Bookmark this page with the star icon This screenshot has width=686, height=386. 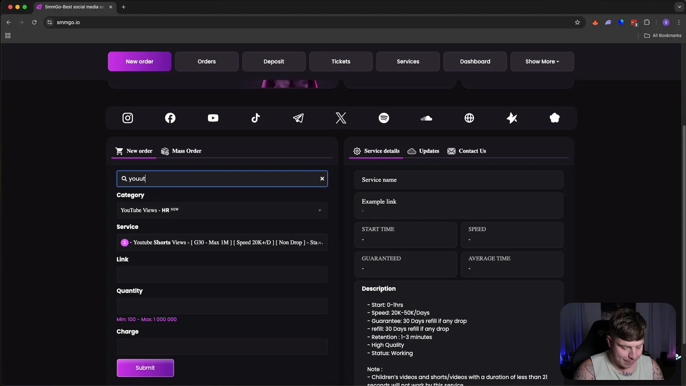577,22
